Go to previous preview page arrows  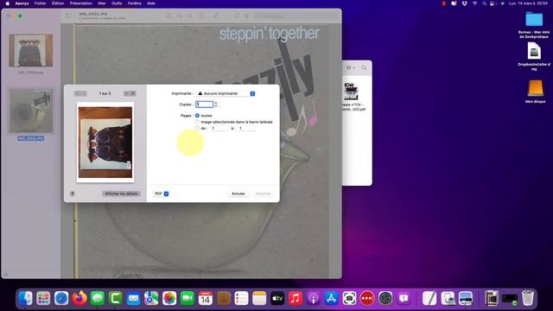coord(80,93)
